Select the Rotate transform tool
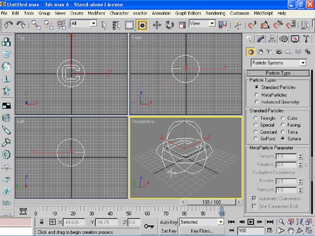Viewport: 315px width, 236px height. [x=170, y=25]
